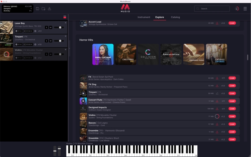Adjust the Timpani volume slider
The width and height of the screenshot is (251, 157).
pos(59,41)
